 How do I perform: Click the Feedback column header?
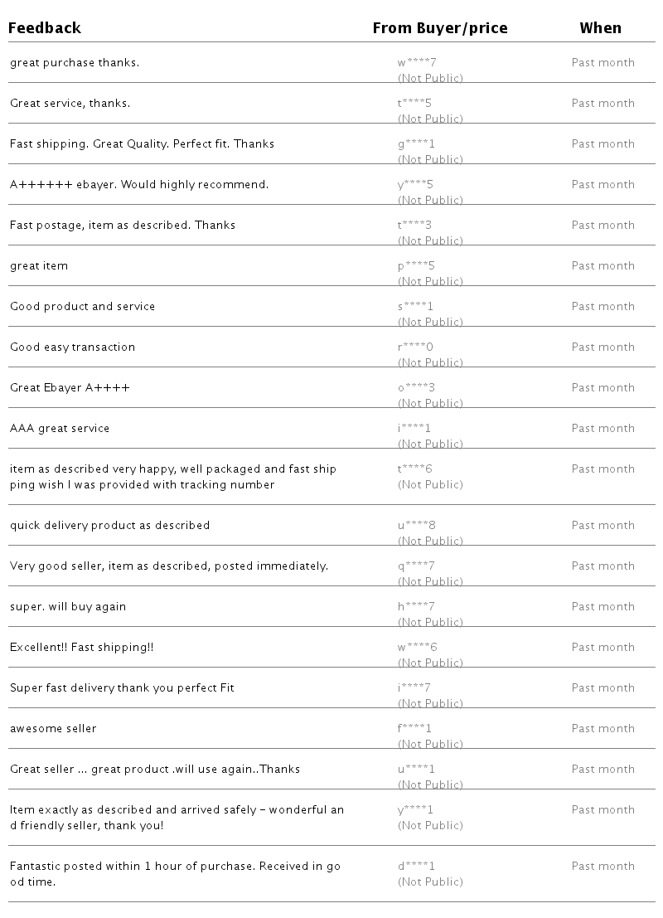(x=46, y=28)
